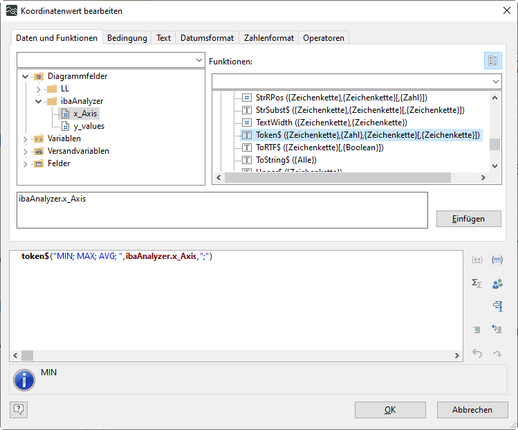Collapse the ibaAnalyzer tree node

(39, 101)
